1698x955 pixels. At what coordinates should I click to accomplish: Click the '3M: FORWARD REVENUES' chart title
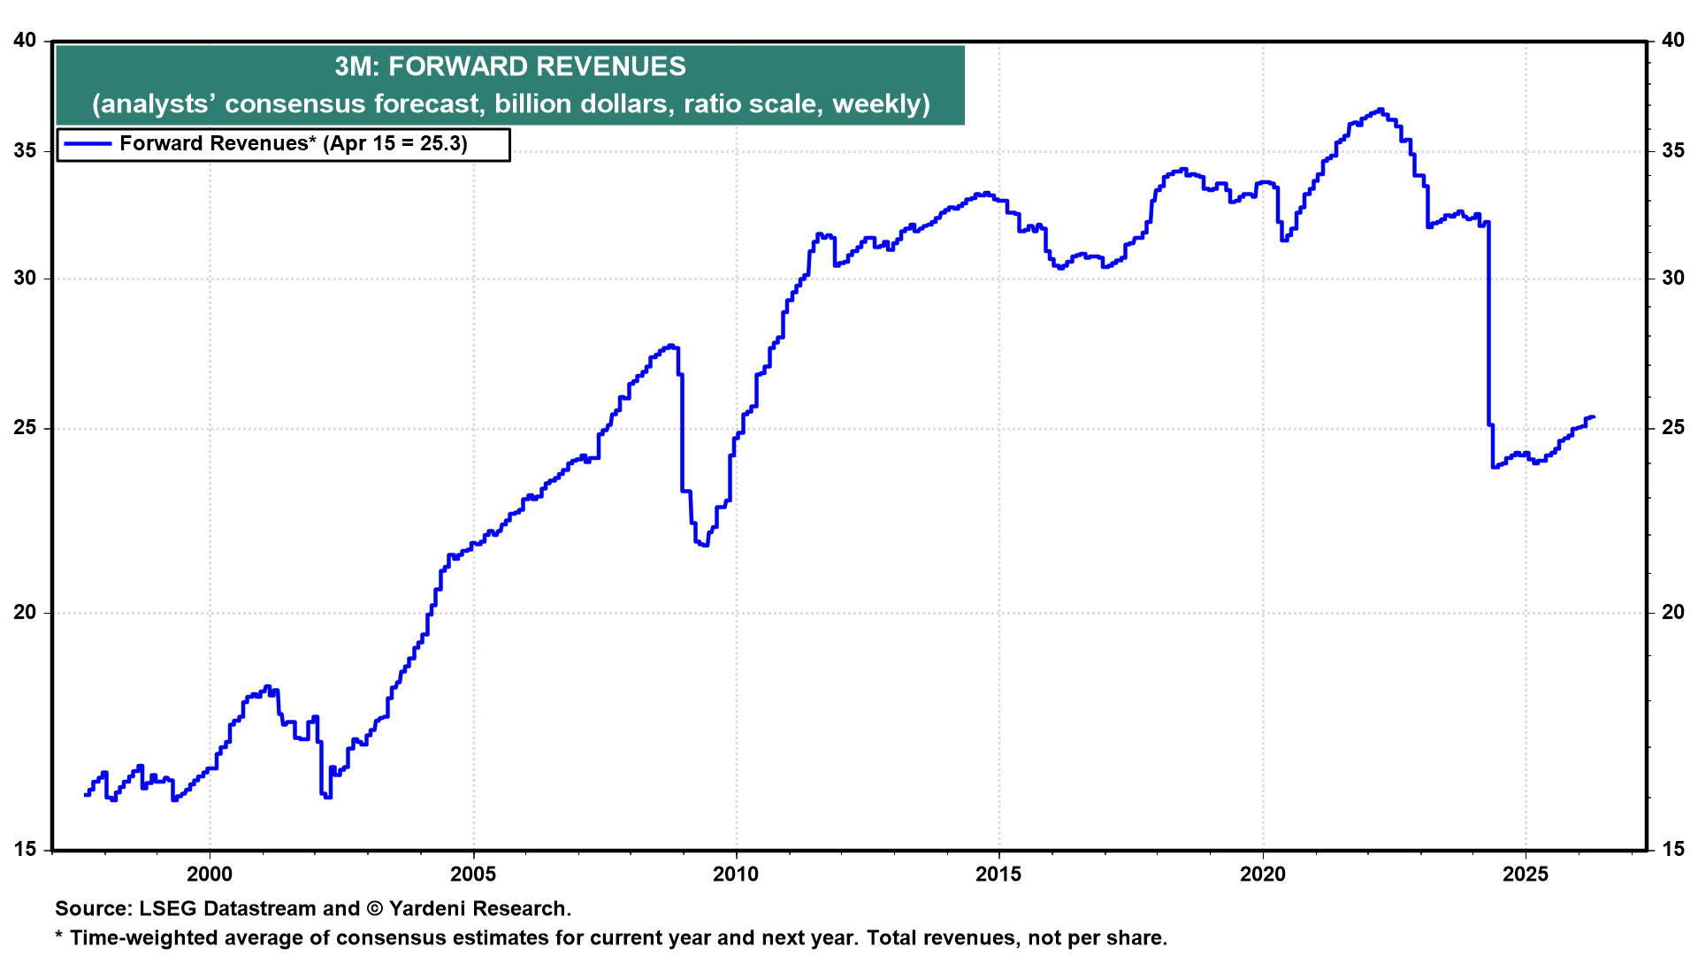click(510, 66)
